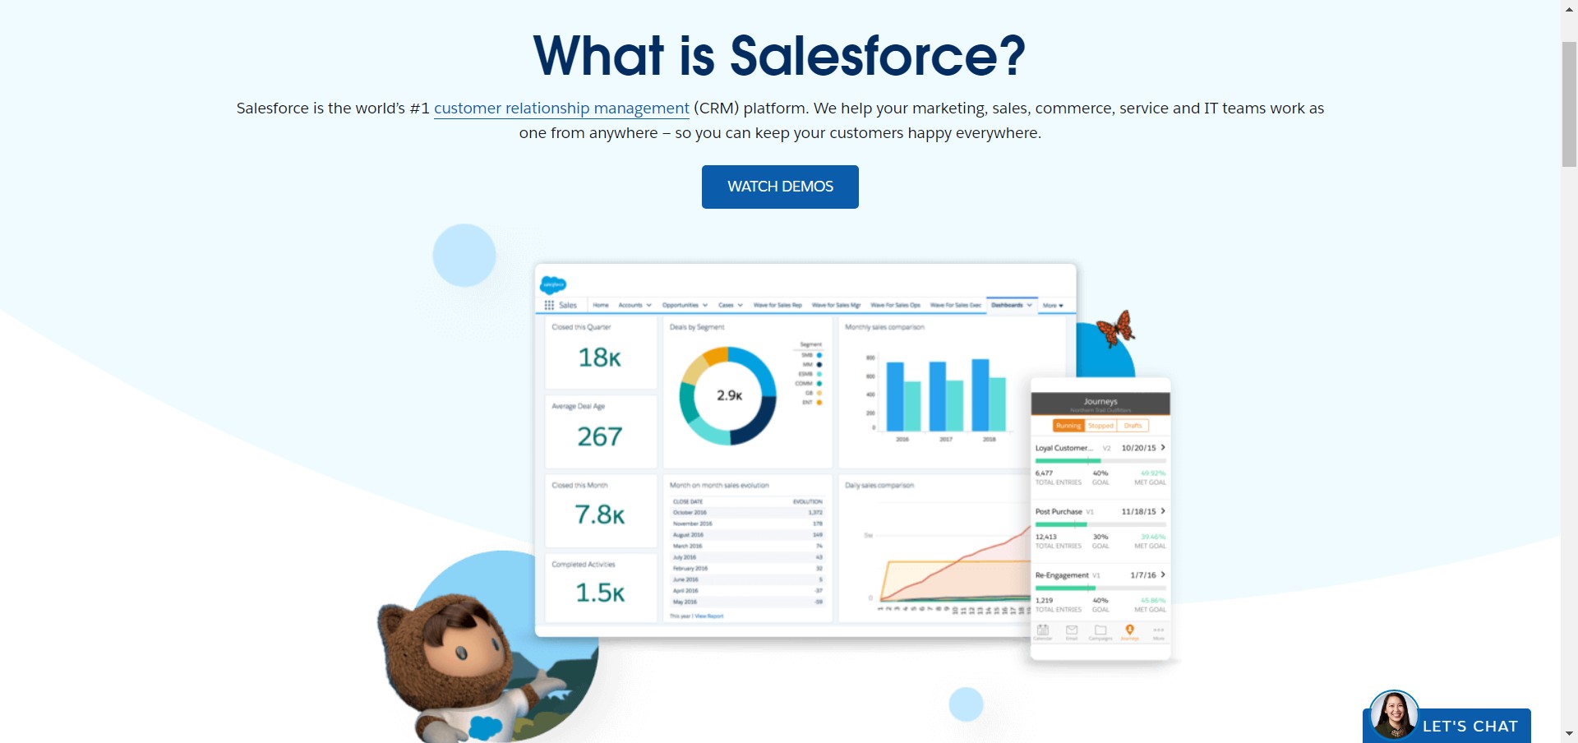Tap the Email envelope icon in Journeys footer
Image resolution: width=1578 pixels, height=743 pixels.
[1072, 630]
